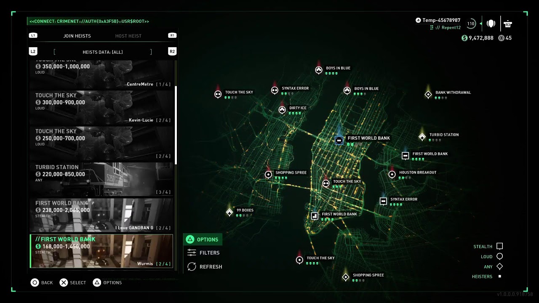The image size is (539, 303).
Task: Click the L1 shoulder button icon
Action: coord(33,35)
